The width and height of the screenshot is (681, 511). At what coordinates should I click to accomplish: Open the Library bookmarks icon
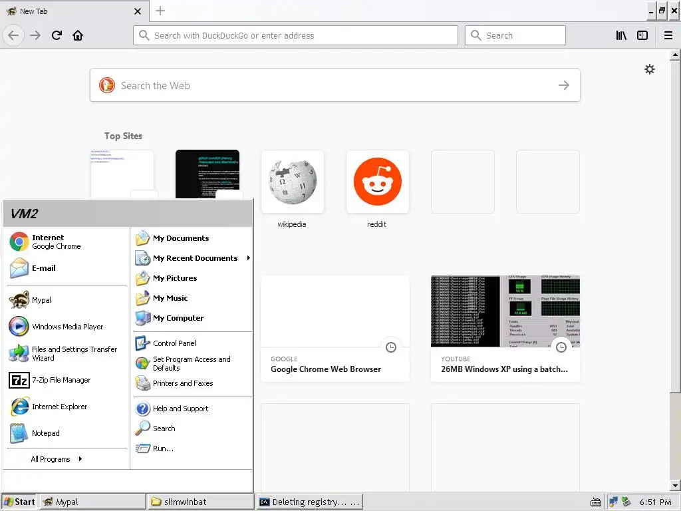click(621, 35)
